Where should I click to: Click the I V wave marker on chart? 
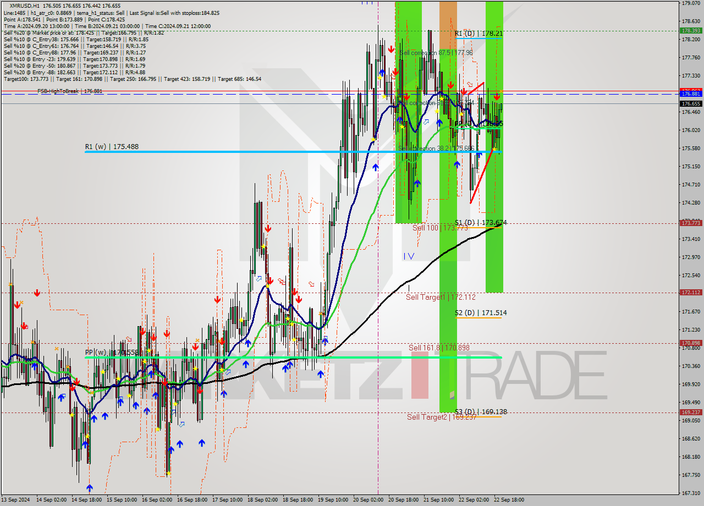click(409, 256)
